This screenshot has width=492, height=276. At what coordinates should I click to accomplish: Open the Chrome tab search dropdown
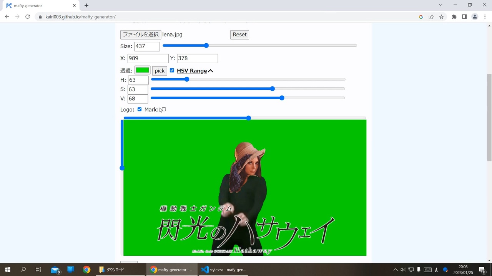point(440,5)
